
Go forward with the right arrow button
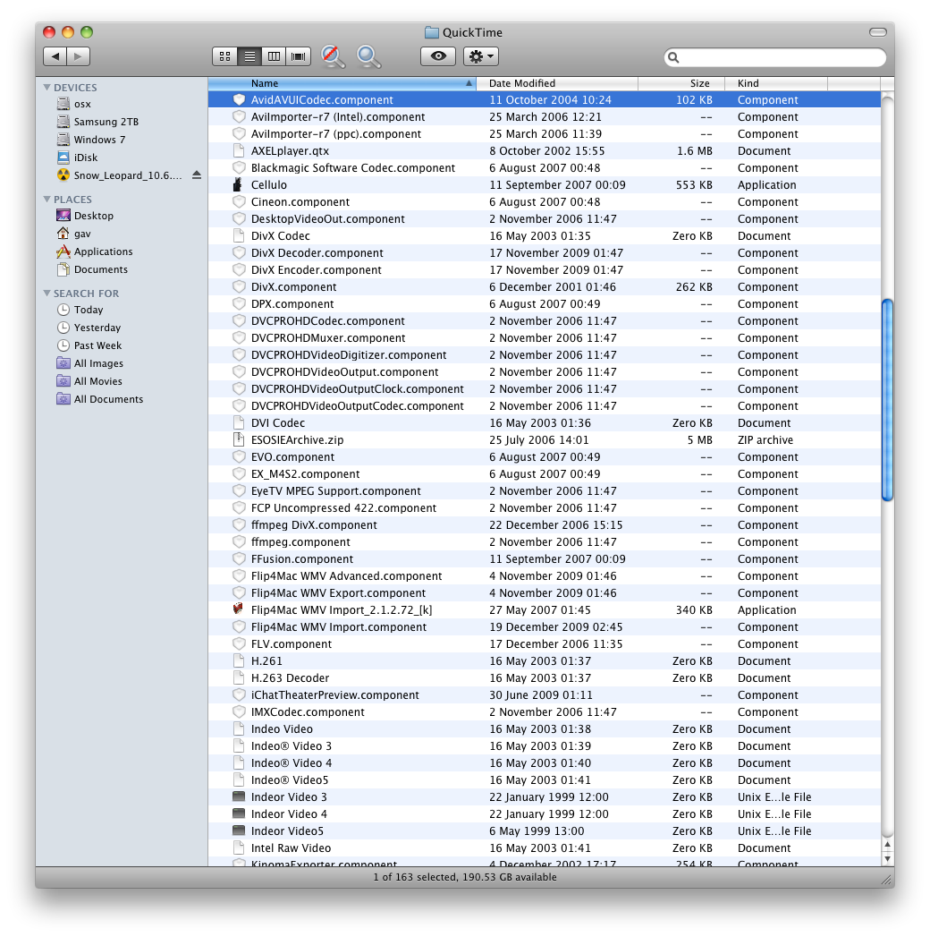point(78,56)
